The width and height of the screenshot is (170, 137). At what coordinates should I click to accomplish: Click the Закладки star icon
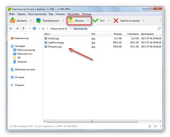pyautogui.click(x=12, y=46)
